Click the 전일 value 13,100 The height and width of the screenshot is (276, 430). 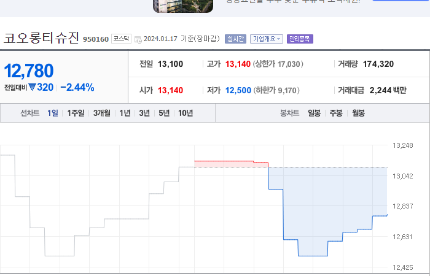tap(170, 64)
